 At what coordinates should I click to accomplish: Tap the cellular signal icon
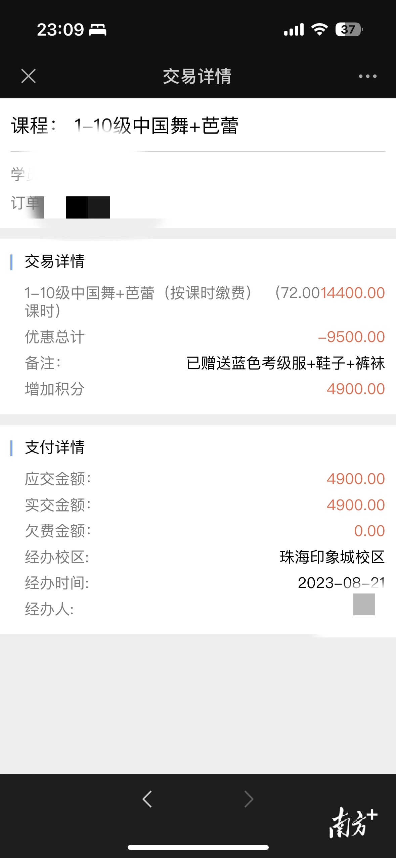(294, 30)
